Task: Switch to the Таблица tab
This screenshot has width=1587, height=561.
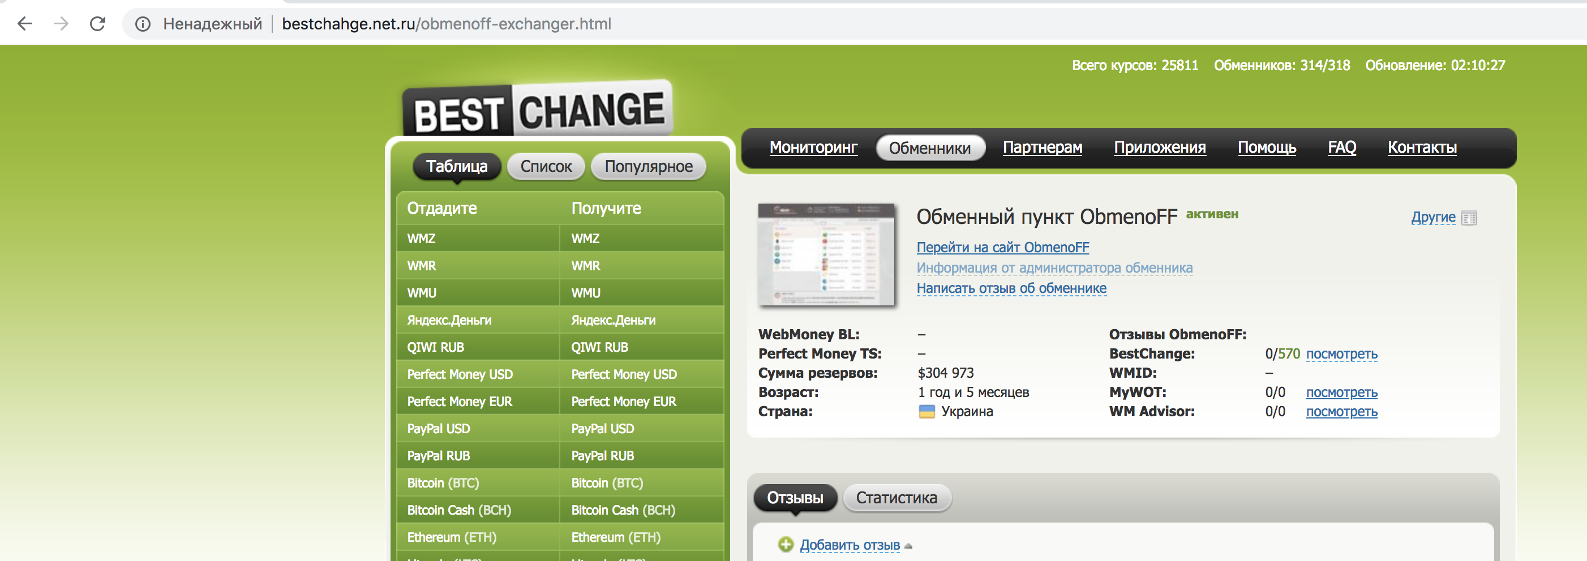Action: 457,166
